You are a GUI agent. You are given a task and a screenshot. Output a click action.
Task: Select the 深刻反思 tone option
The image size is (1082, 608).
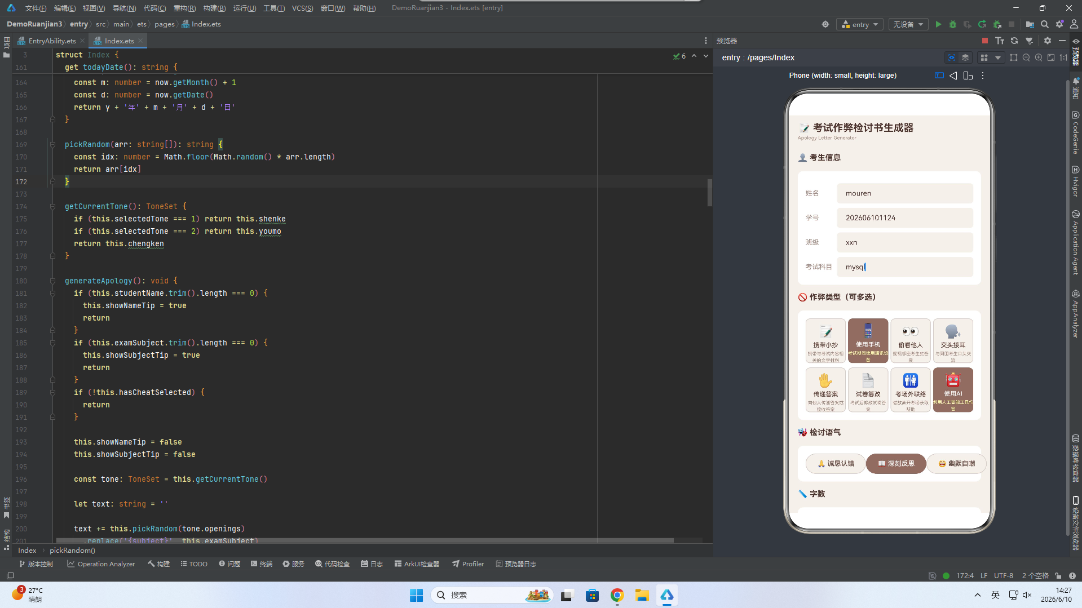tap(896, 464)
